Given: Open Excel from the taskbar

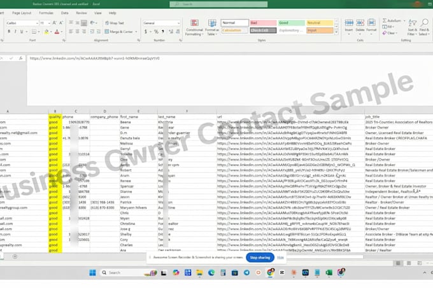Looking at the screenshot, I should point(329,273).
